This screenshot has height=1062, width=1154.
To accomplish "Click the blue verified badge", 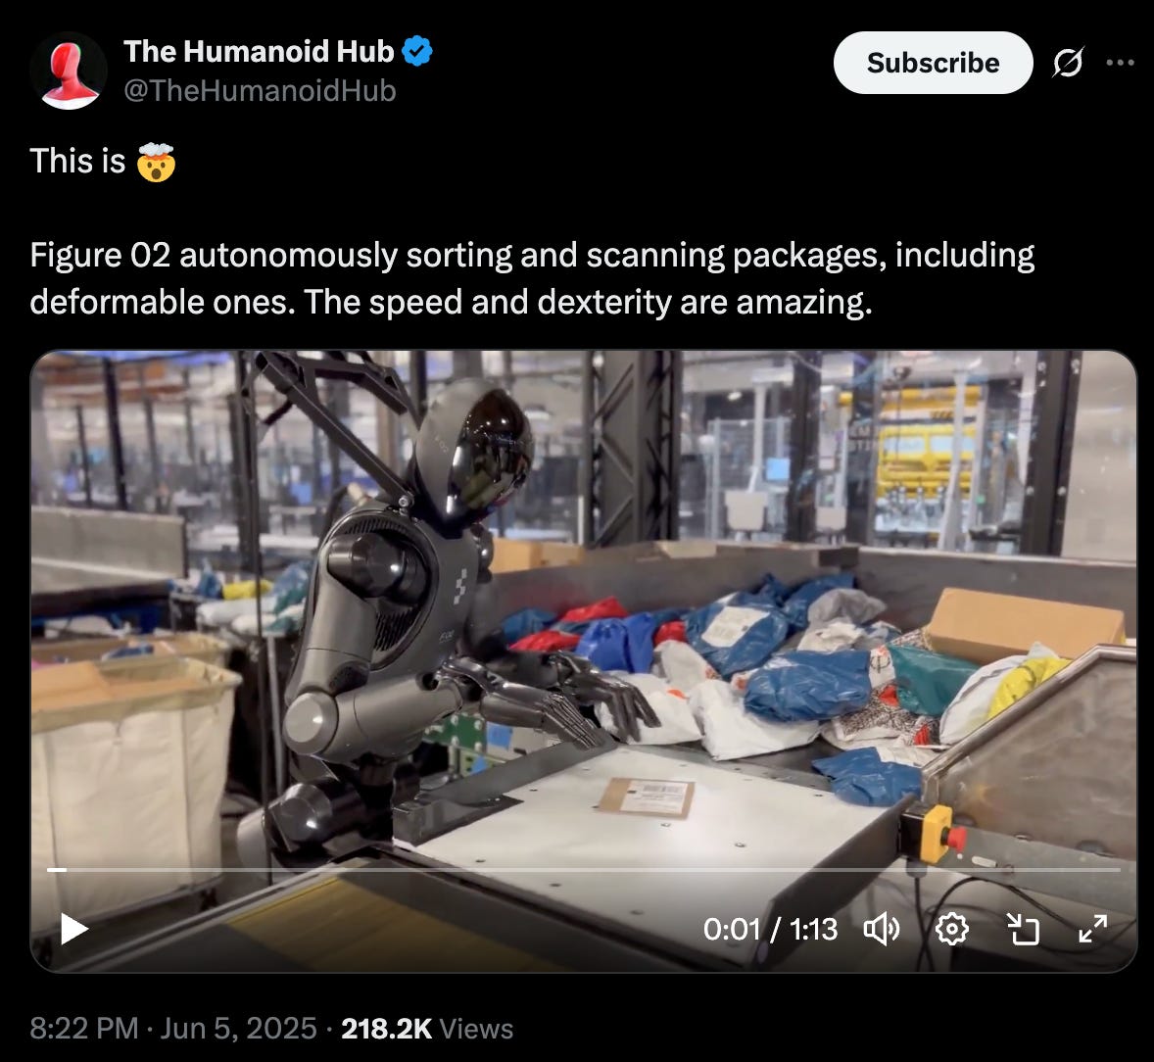I will click(x=417, y=52).
